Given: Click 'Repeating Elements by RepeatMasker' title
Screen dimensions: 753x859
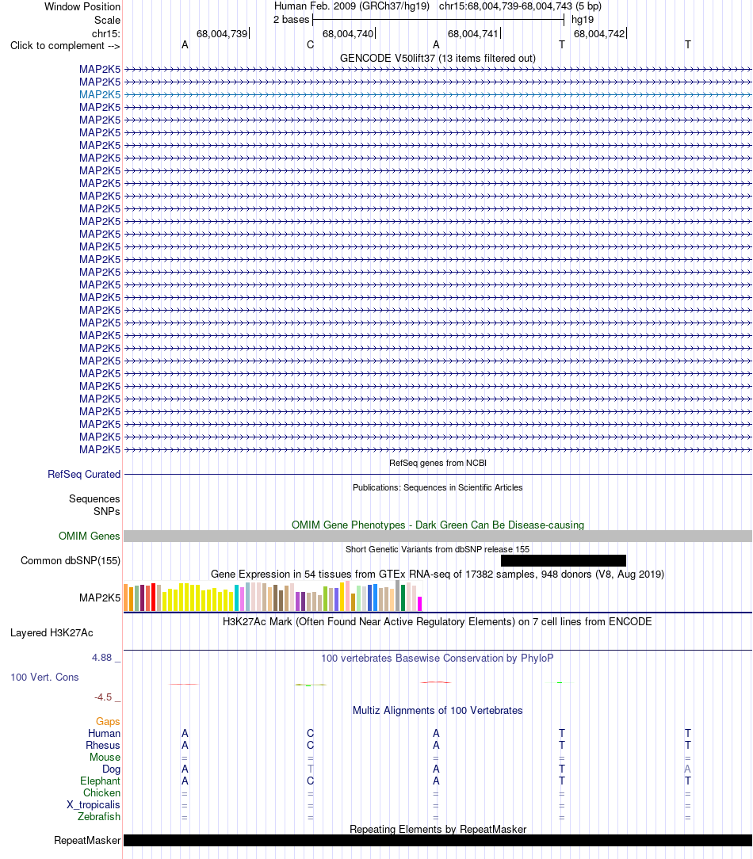Looking at the screenshot, I should pos(438,830).
